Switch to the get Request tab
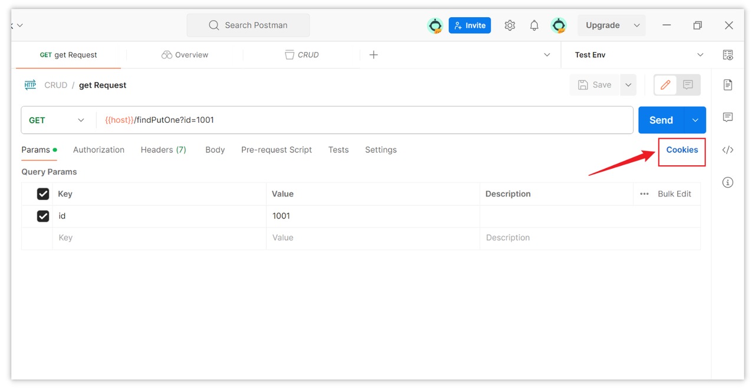Viewport: 755px width, 389px height. pos(68,55)
